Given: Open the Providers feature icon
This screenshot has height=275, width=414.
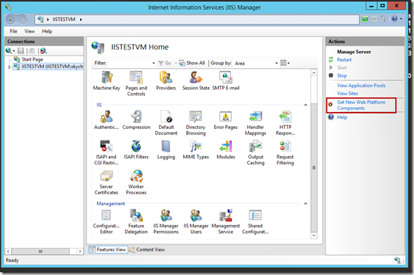Looking at the screenshot, I should [x=166, y=81].
